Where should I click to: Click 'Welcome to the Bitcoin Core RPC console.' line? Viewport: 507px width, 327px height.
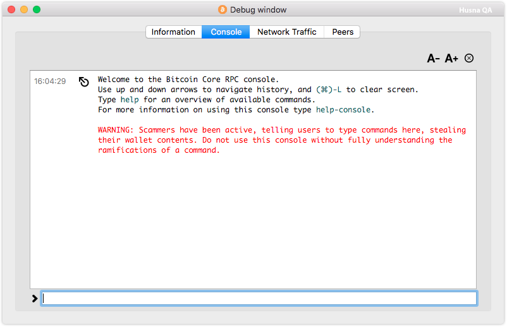click(x=188, y=80)
